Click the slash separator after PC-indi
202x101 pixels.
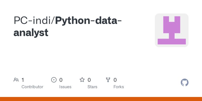click(x=53, y=21)
